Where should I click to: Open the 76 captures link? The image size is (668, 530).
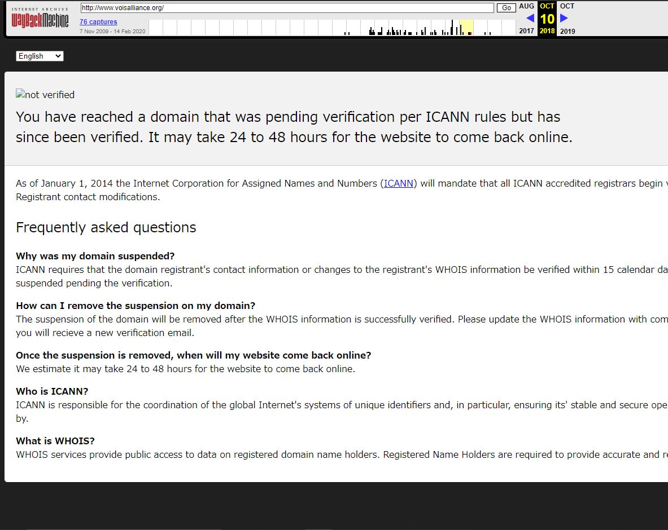[98, 22]
